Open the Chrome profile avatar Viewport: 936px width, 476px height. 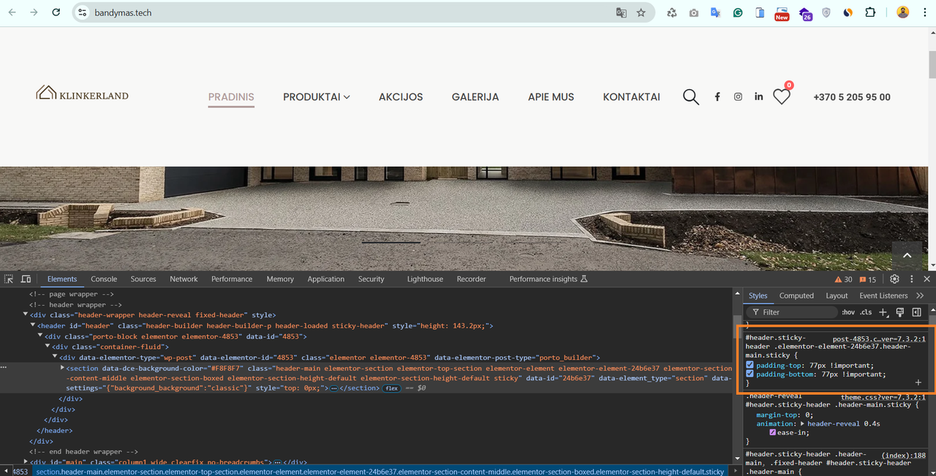[x=903, y=12]
